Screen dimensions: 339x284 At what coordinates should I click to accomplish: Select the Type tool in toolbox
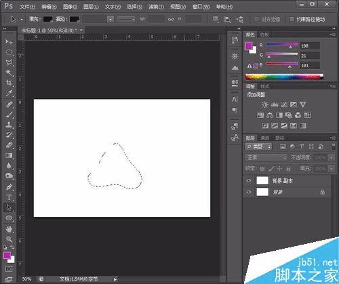coord(9,197)
